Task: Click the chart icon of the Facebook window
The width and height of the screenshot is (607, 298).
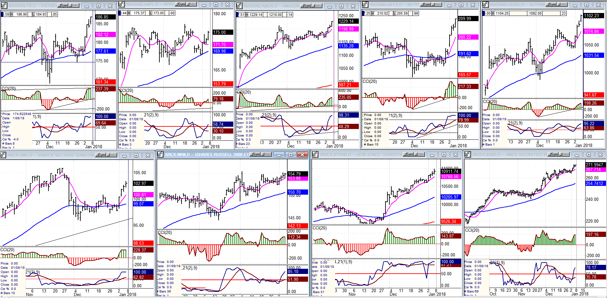Action: [x=4, y=5]
